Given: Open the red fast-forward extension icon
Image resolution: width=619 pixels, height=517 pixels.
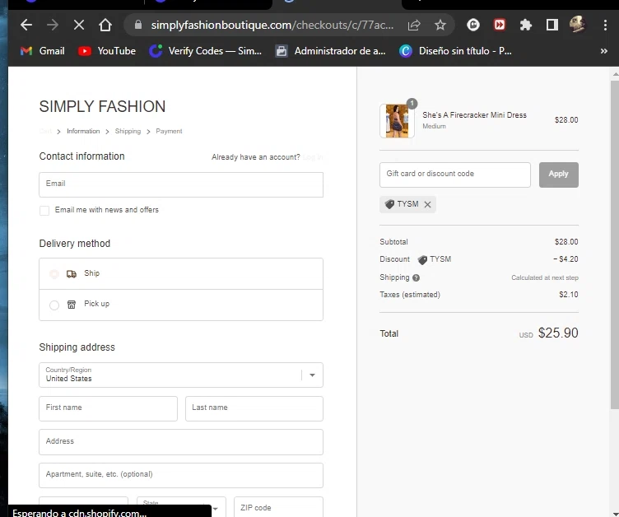Looking at the screenshot, I should click(500, 25).
